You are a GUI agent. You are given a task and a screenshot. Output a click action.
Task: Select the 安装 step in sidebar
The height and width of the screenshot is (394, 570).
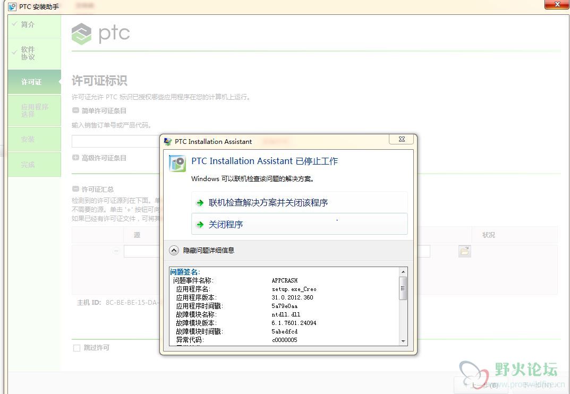point(35,139)
